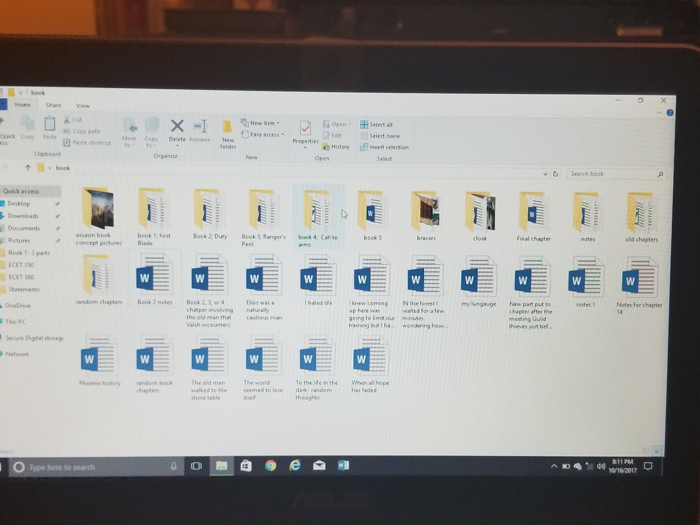The height and width of the screenshot is (525, 700).
Task: Click Open in the ribbon Open group
Action: pos(337,125)
